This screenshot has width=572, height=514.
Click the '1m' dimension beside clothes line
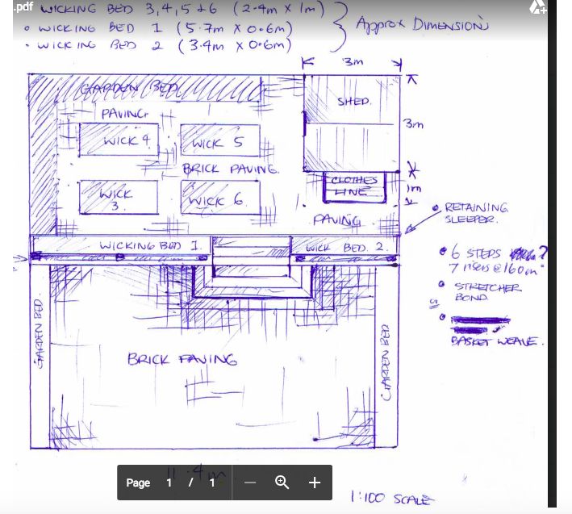coord(414,188)
